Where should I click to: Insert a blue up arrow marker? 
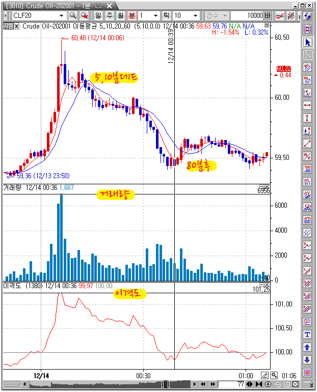[x=307, y=347]
